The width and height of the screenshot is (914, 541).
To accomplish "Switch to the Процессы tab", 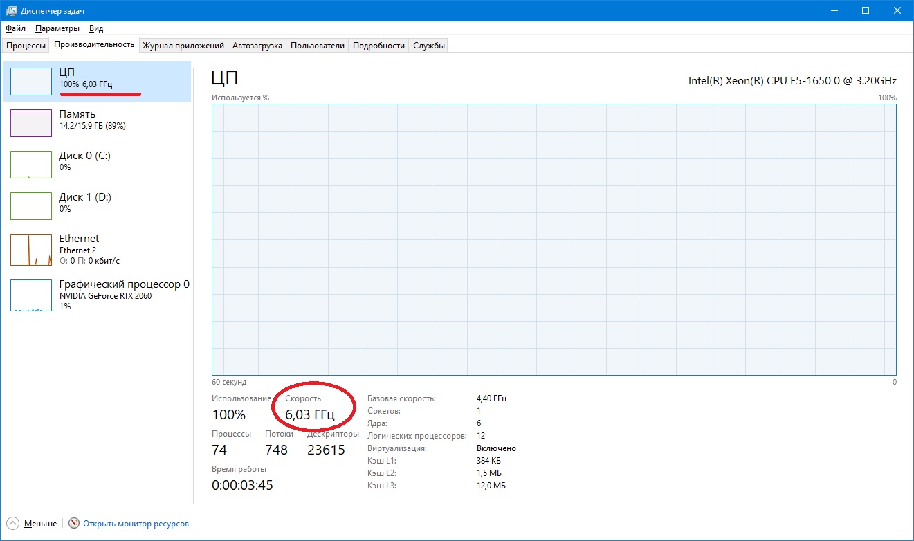I will coord(26,46).
